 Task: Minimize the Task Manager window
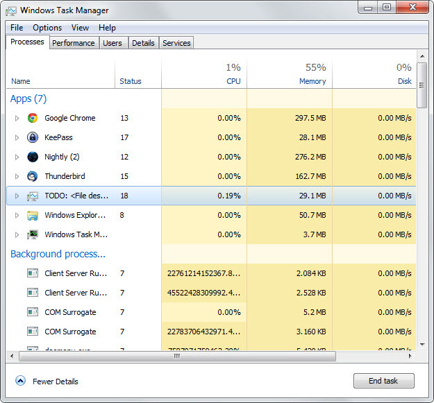click(x=368, y=8)
